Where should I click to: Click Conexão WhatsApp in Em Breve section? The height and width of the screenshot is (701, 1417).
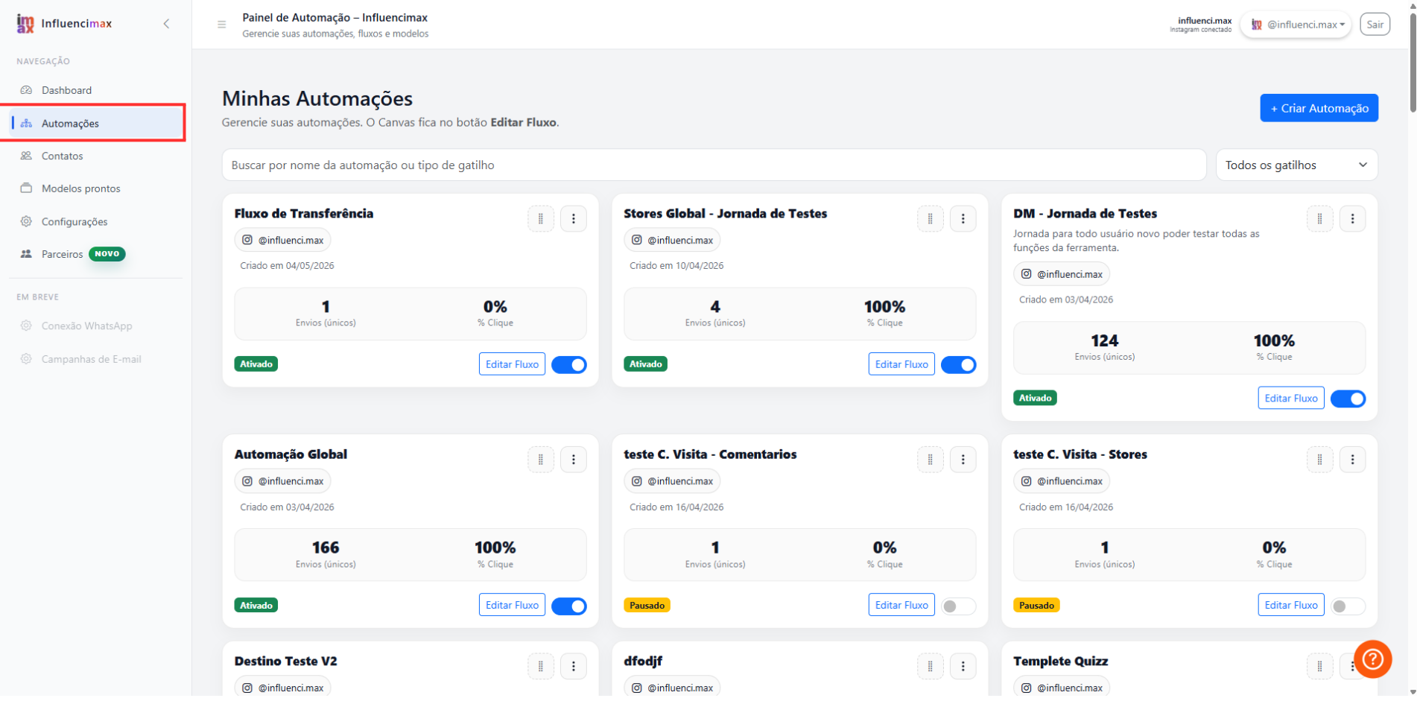click(x=86, y=326)
